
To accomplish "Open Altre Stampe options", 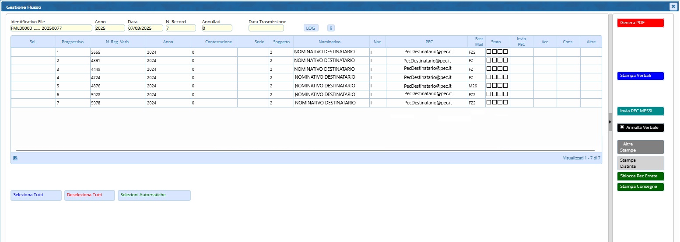I will tap(640, 147).
